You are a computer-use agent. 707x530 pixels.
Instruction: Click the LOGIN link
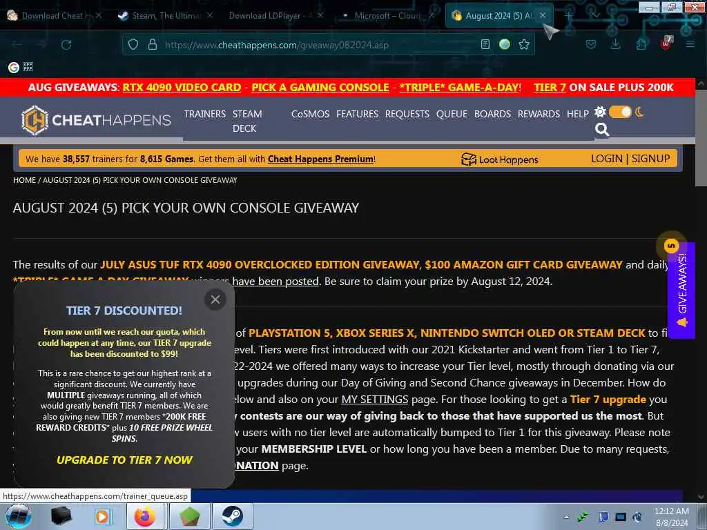606,159
